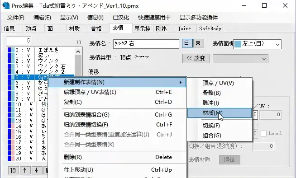The width and height of the screenshot is (296, 178).
Task: Toggle the 英 language button
Action: 198,43
